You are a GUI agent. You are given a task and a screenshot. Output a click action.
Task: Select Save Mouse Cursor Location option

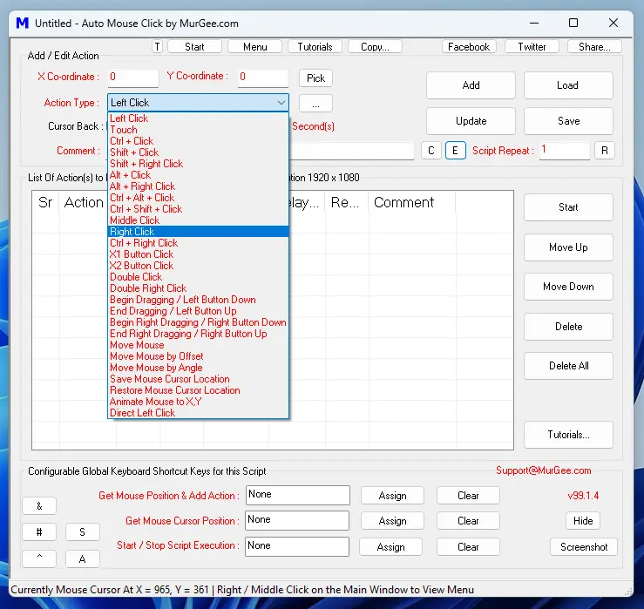(x=198, y=379)
